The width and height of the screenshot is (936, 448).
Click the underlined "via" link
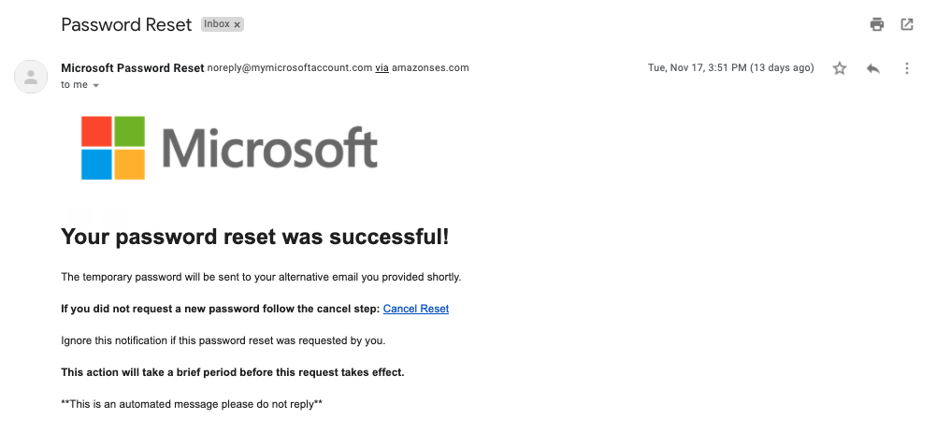[x=382, y=67]
